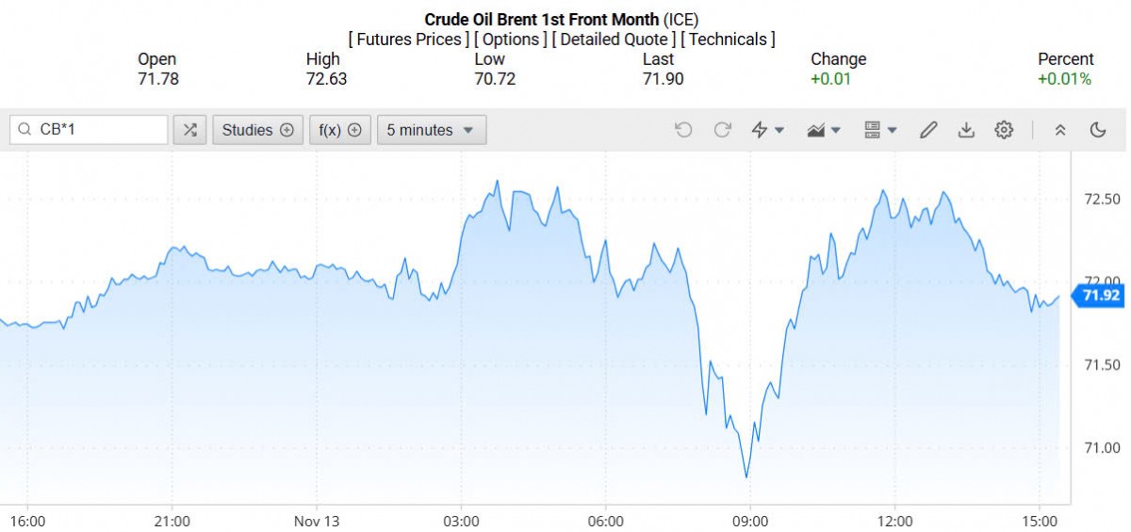
Task: Click the compare symbols shuffle icon
Action: 190,130
